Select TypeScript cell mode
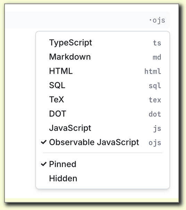The height and width of the screenshot is (210, 186). (x=103, y=43)
